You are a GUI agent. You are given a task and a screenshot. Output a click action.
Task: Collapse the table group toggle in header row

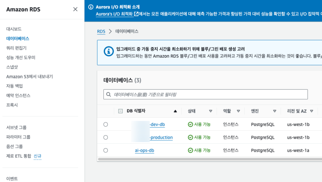pyautogui.click(x=120, y=111)
